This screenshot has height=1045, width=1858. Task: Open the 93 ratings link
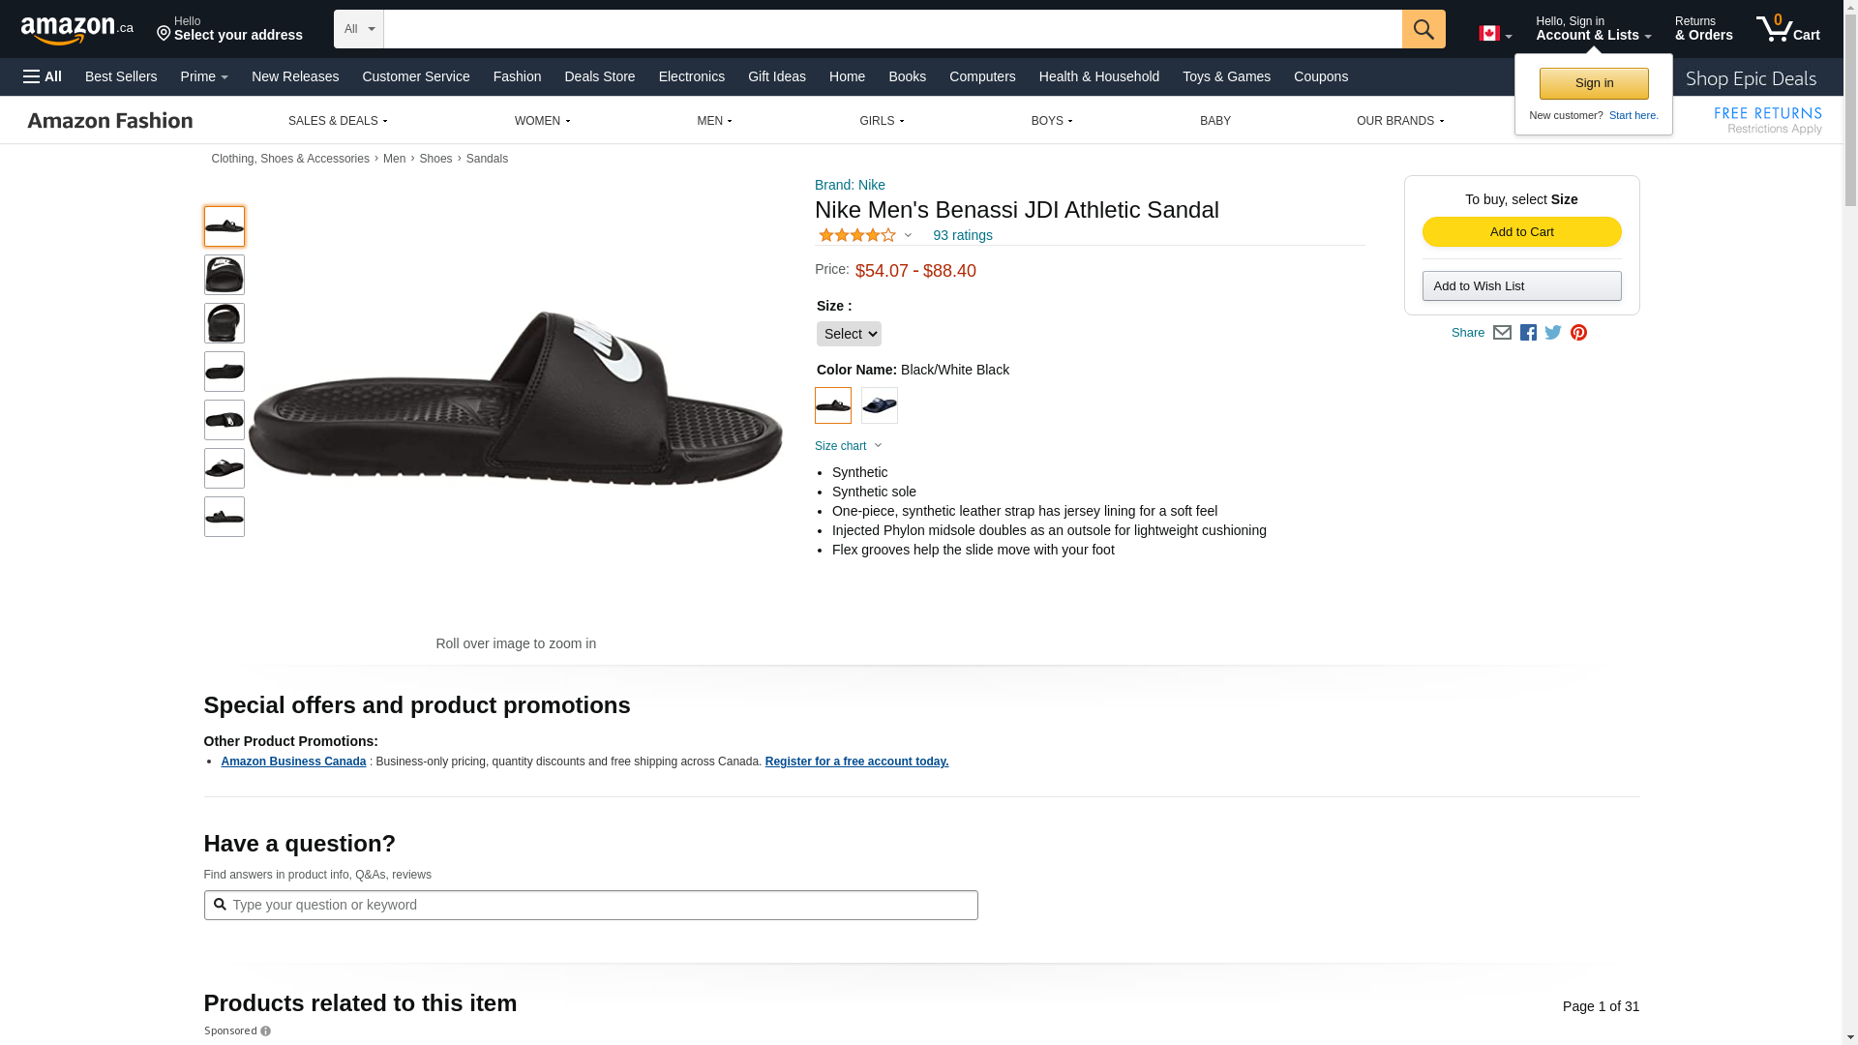[962, 235]
